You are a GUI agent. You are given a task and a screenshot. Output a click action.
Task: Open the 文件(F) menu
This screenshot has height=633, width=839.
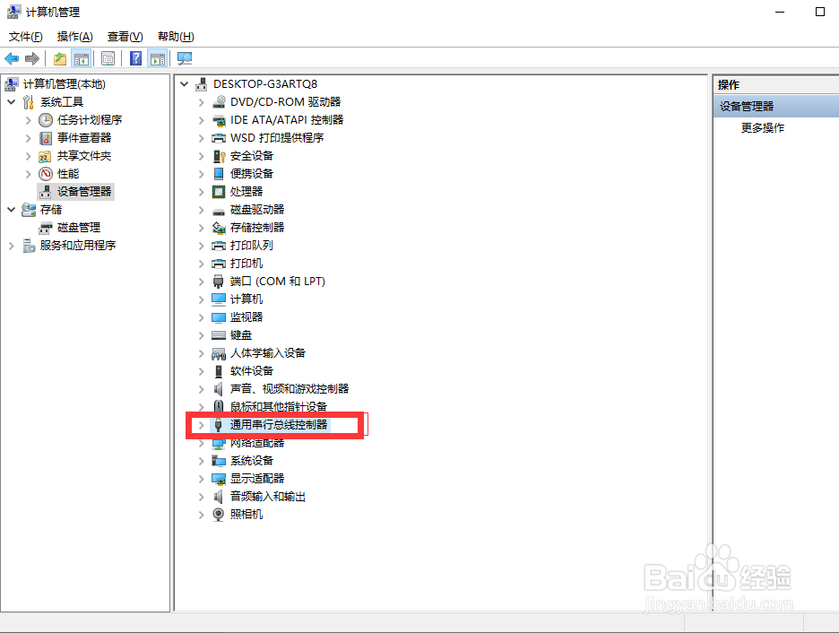coord(26,37)
